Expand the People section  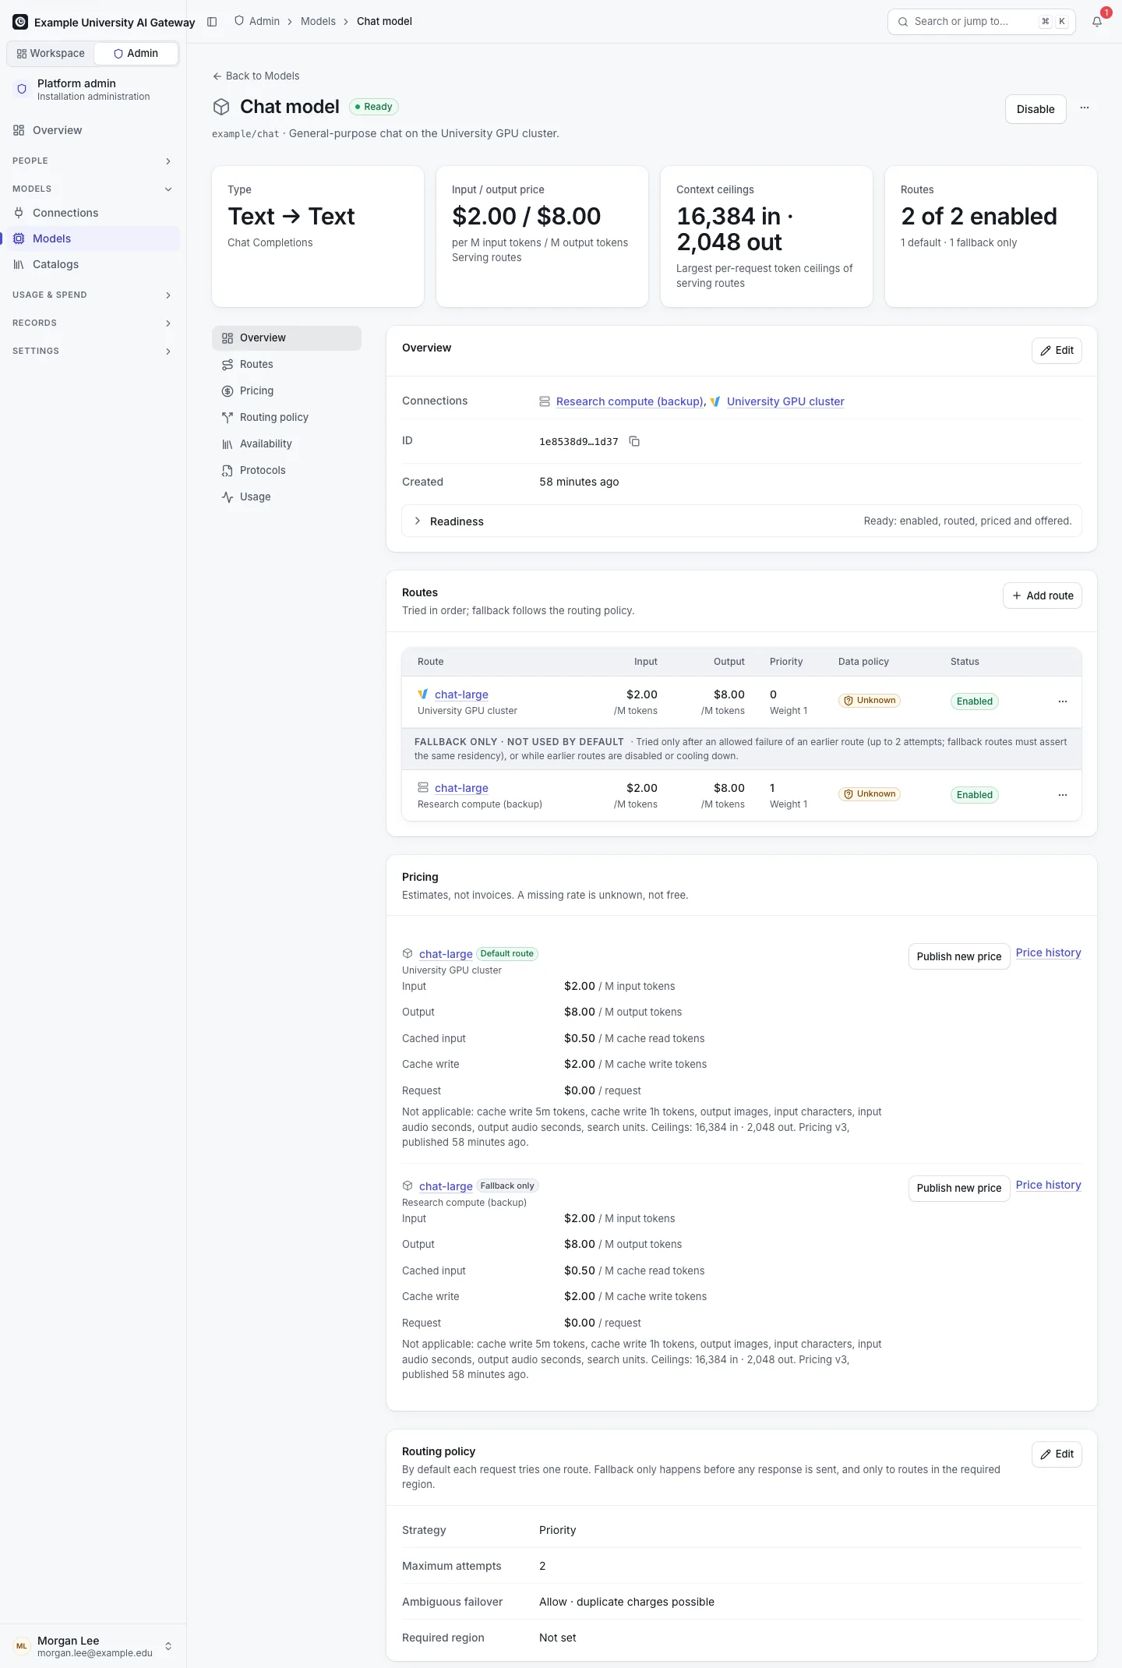93,161
